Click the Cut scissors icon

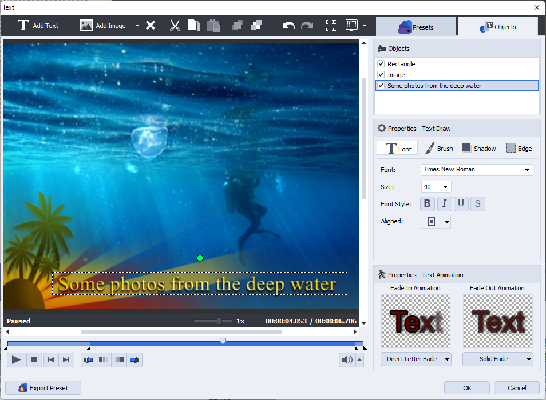(x=175, y=26)
